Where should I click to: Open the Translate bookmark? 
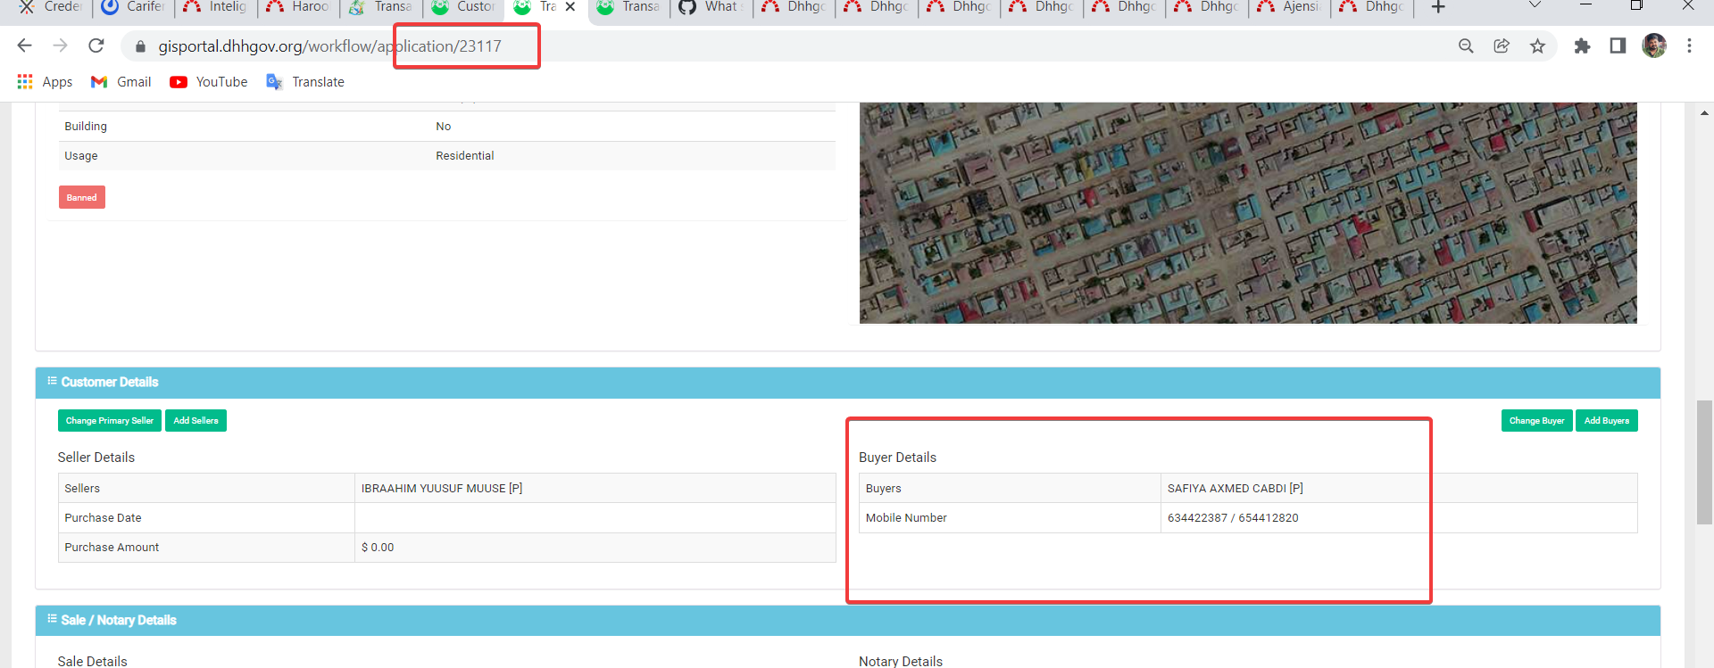[x=305, y=82]
